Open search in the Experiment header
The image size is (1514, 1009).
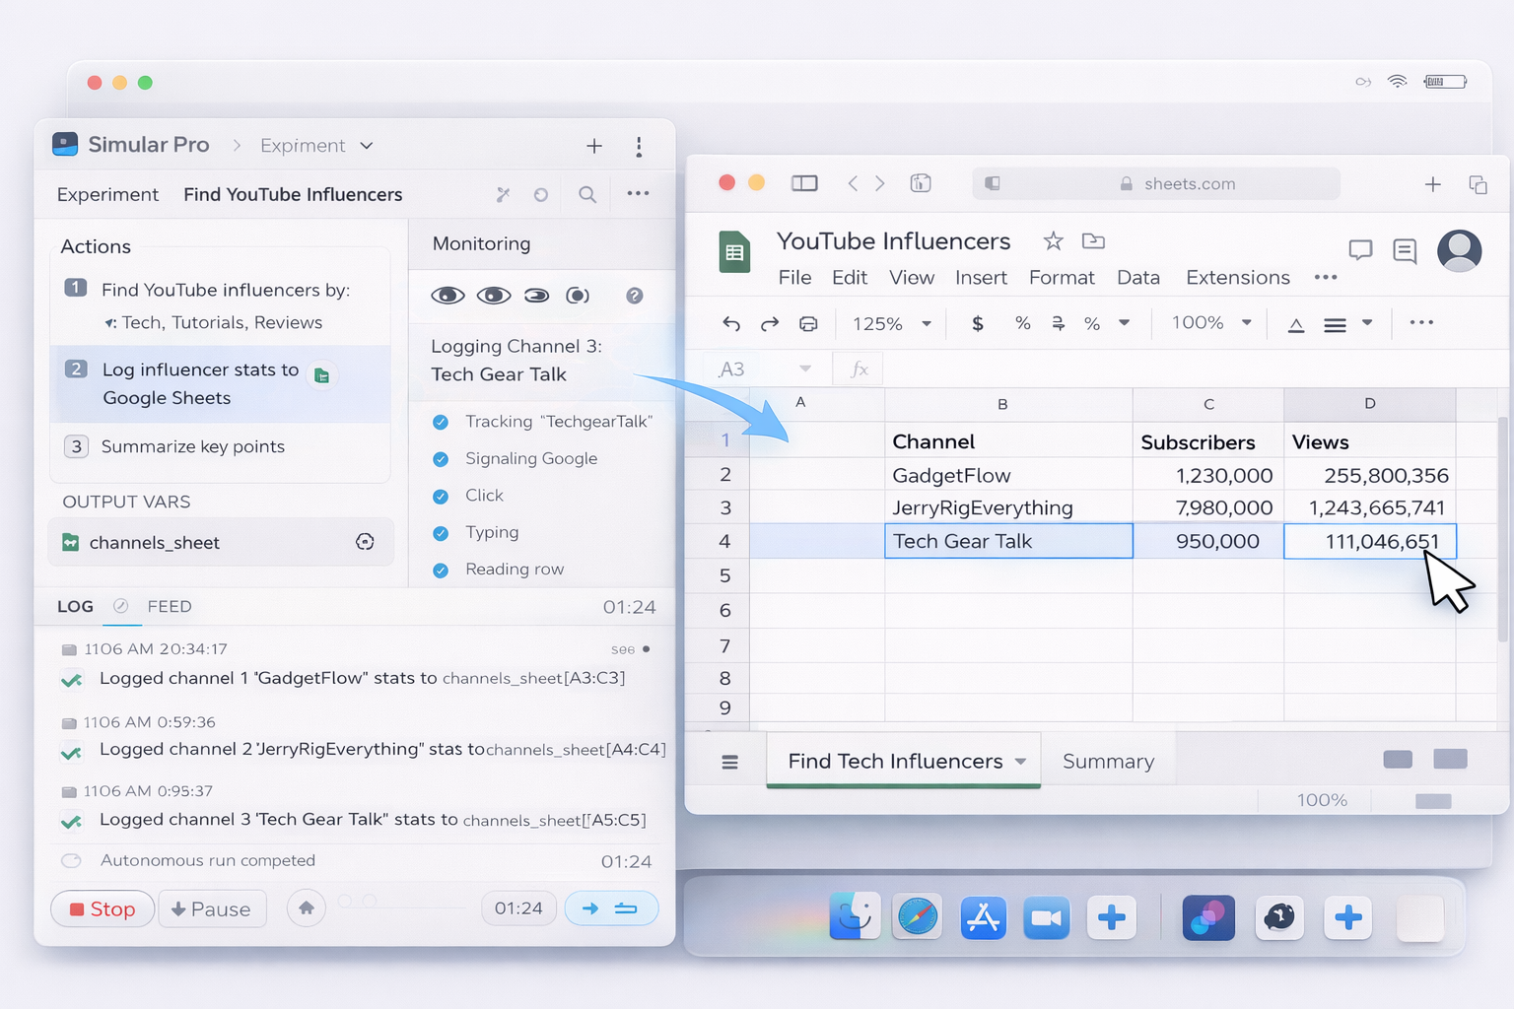tap(587, 194)
